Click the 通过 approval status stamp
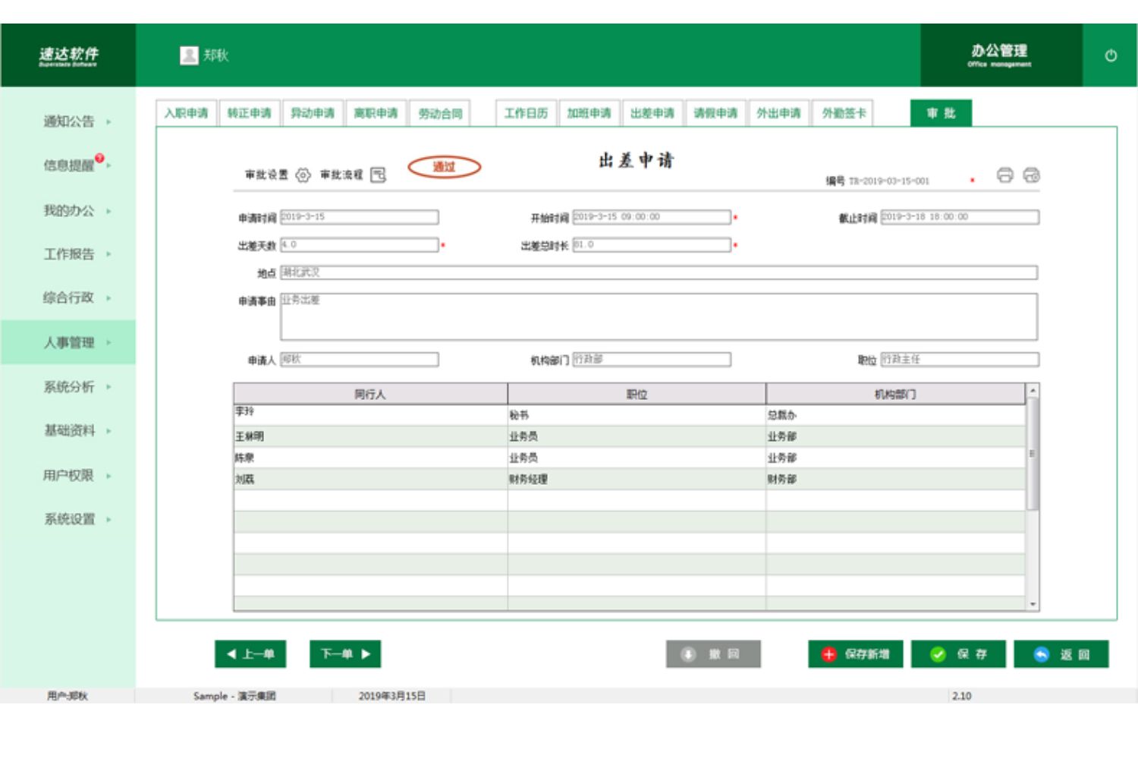This screenshot has width=1138, height=774. [x=445, y=167]
